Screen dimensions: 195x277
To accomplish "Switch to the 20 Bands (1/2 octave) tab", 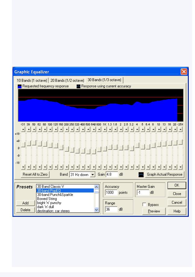I will point(67,80).
